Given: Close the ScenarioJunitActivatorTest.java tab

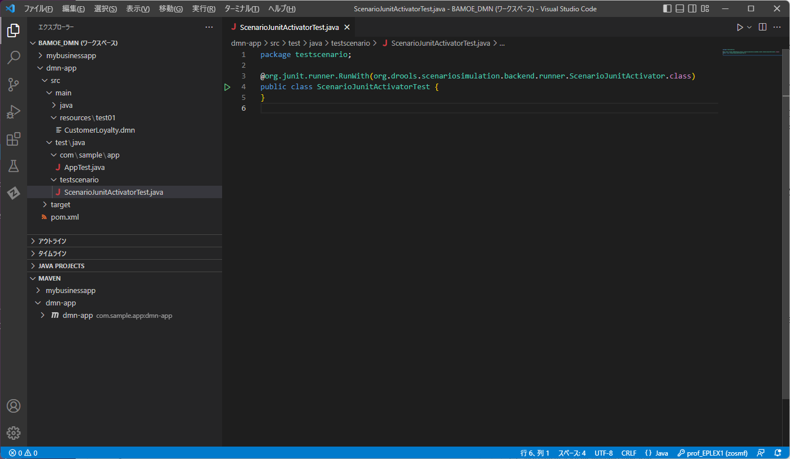Looking at the screenshot, I should (347, 27).
